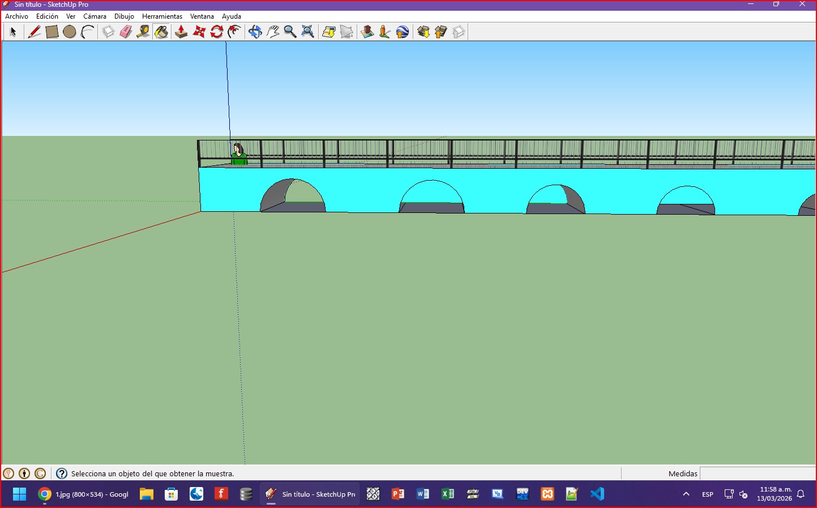Open the Archivo menu

16,16
